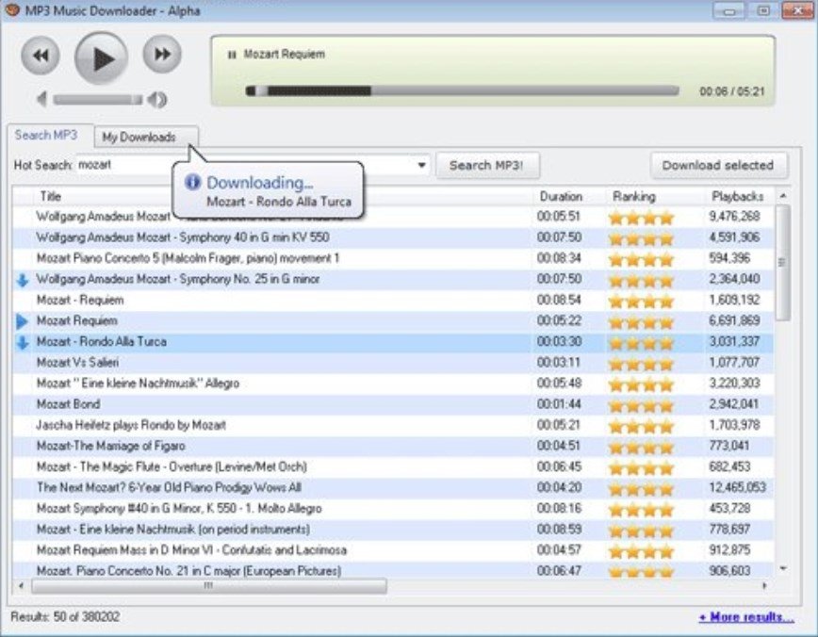The image size is (818, 637).
Task: Sort by the Playbacks column header
Action: [x=737, y=196]
